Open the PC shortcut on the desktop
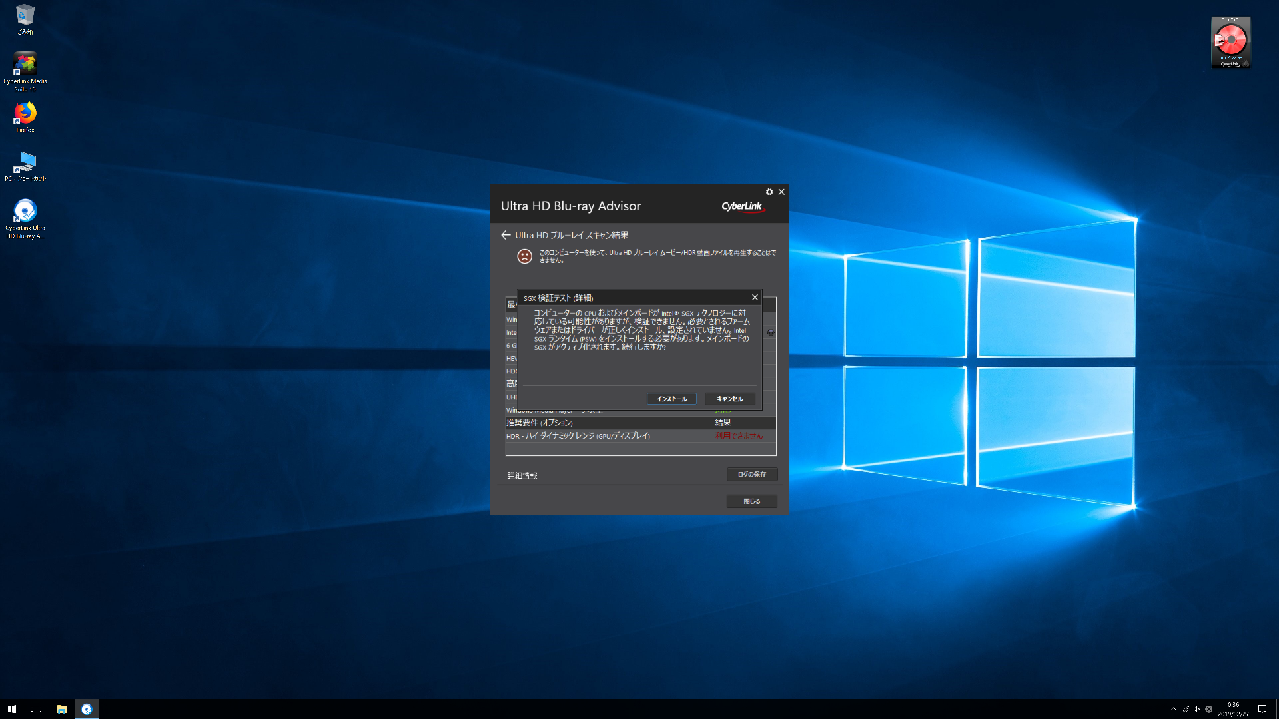 (x=25, y=162)
